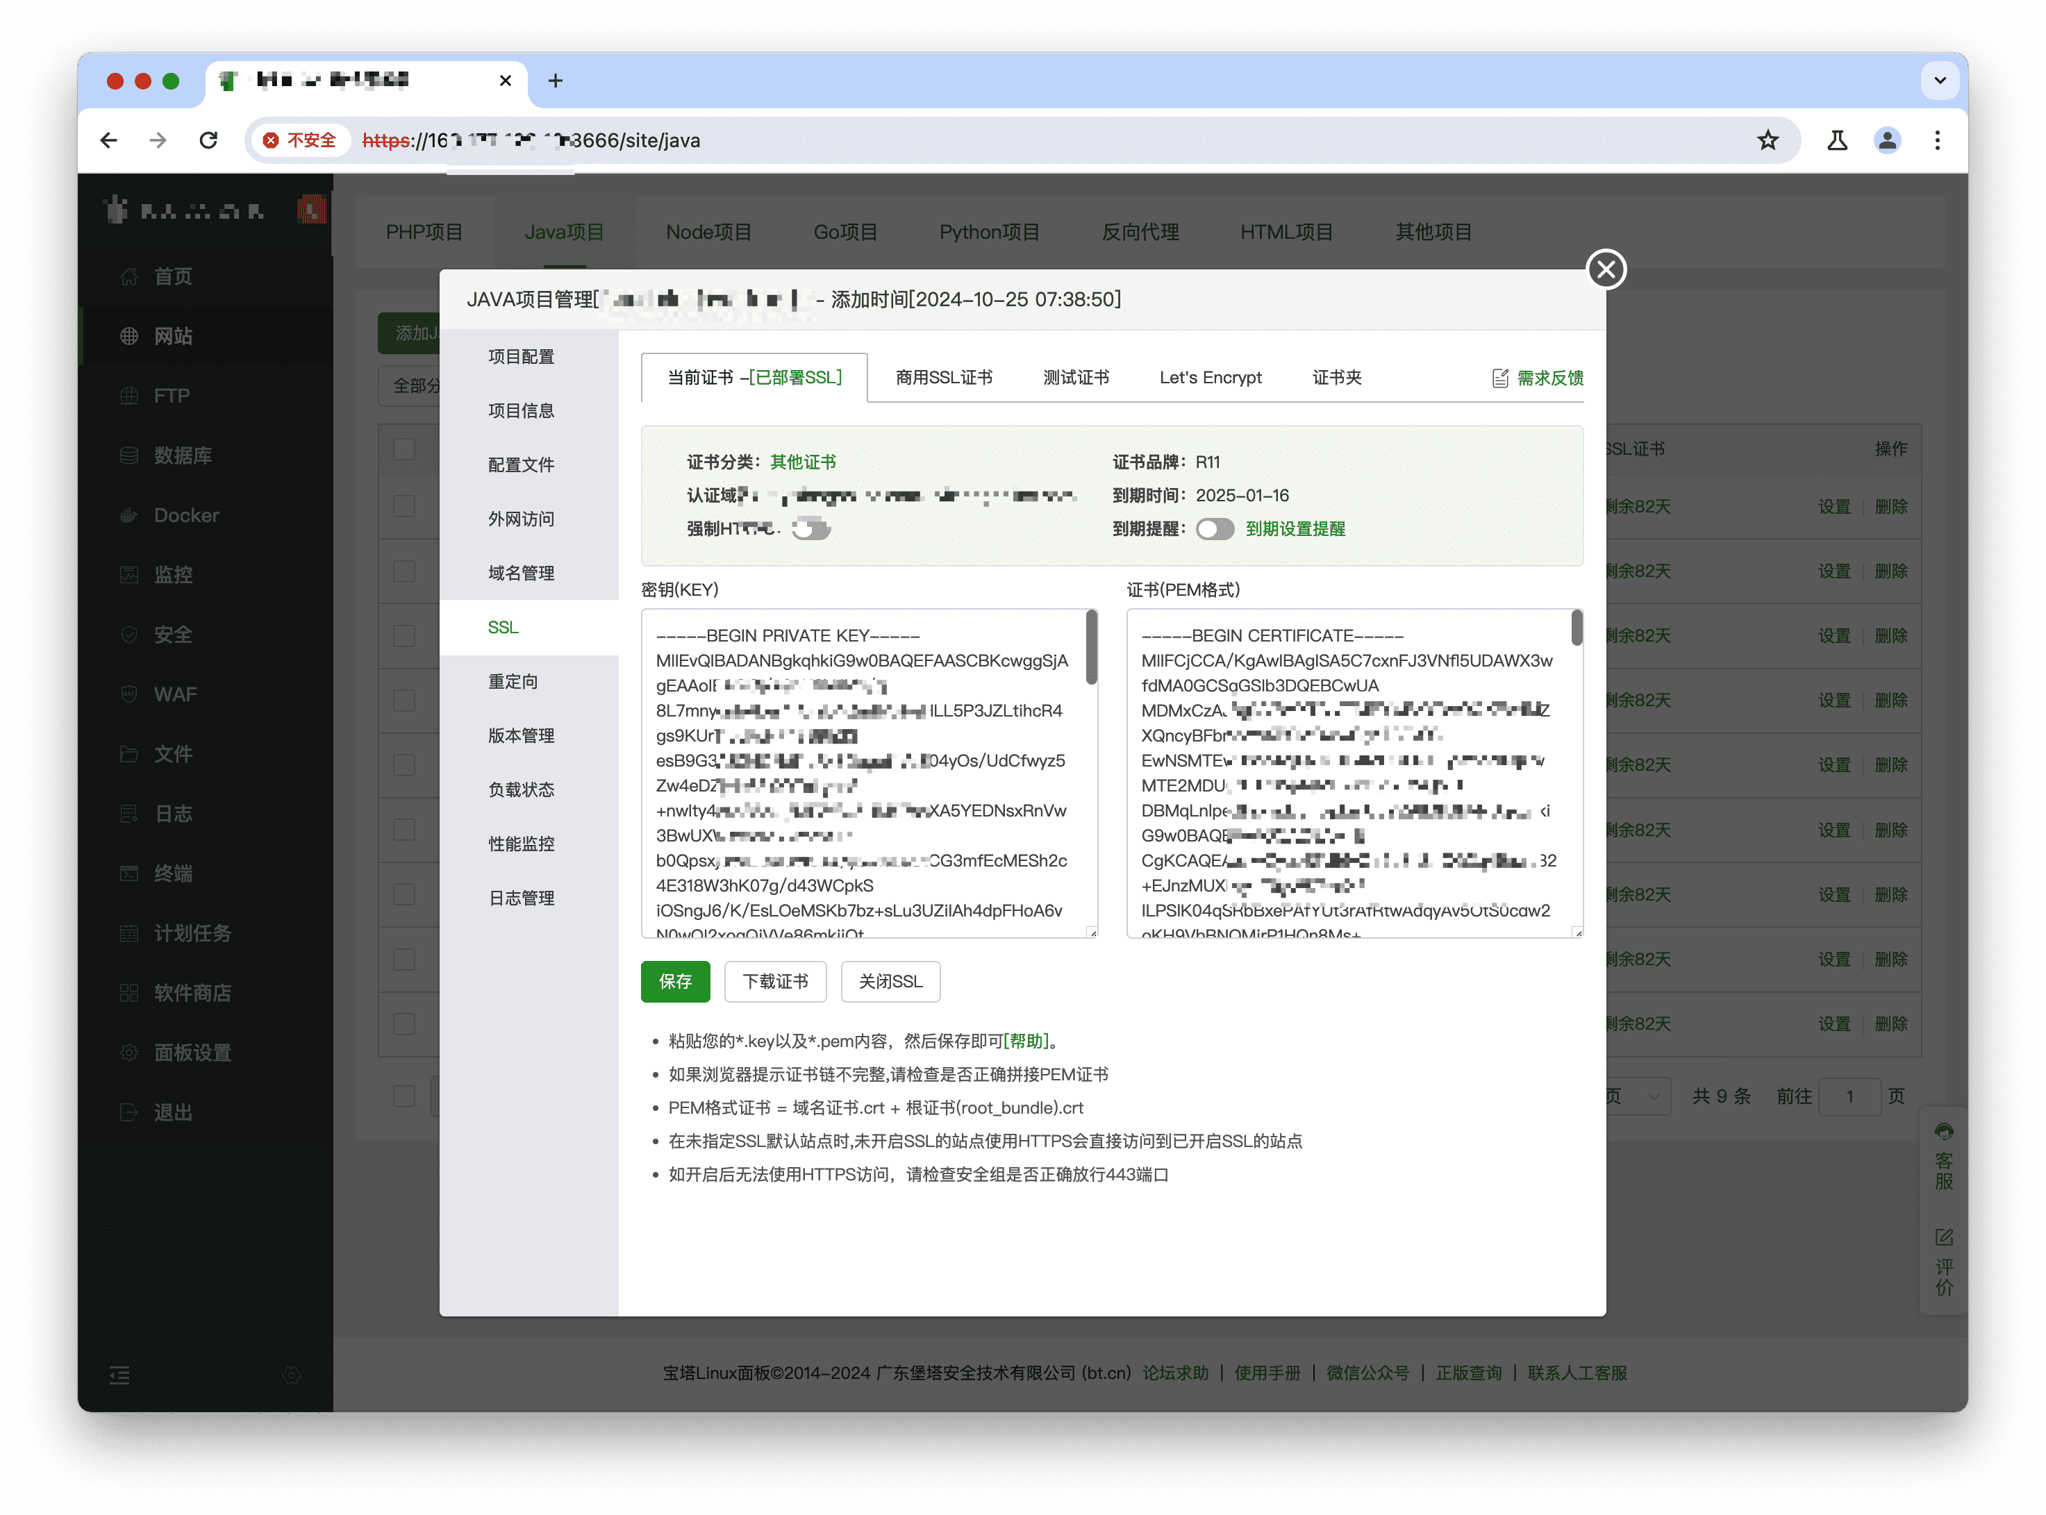
Task: Open the page size dropdown near pagination
Action: [x=1637, y=1096]
